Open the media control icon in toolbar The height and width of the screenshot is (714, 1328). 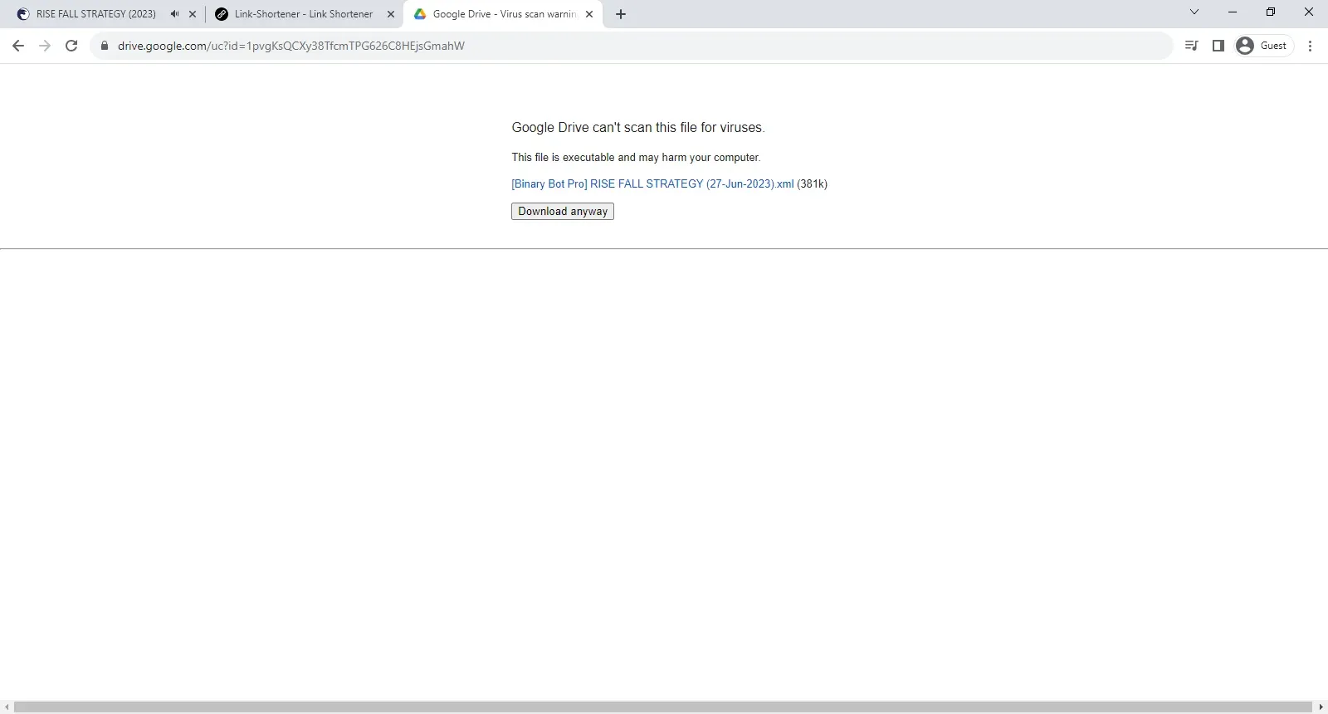click(1192, 46)
